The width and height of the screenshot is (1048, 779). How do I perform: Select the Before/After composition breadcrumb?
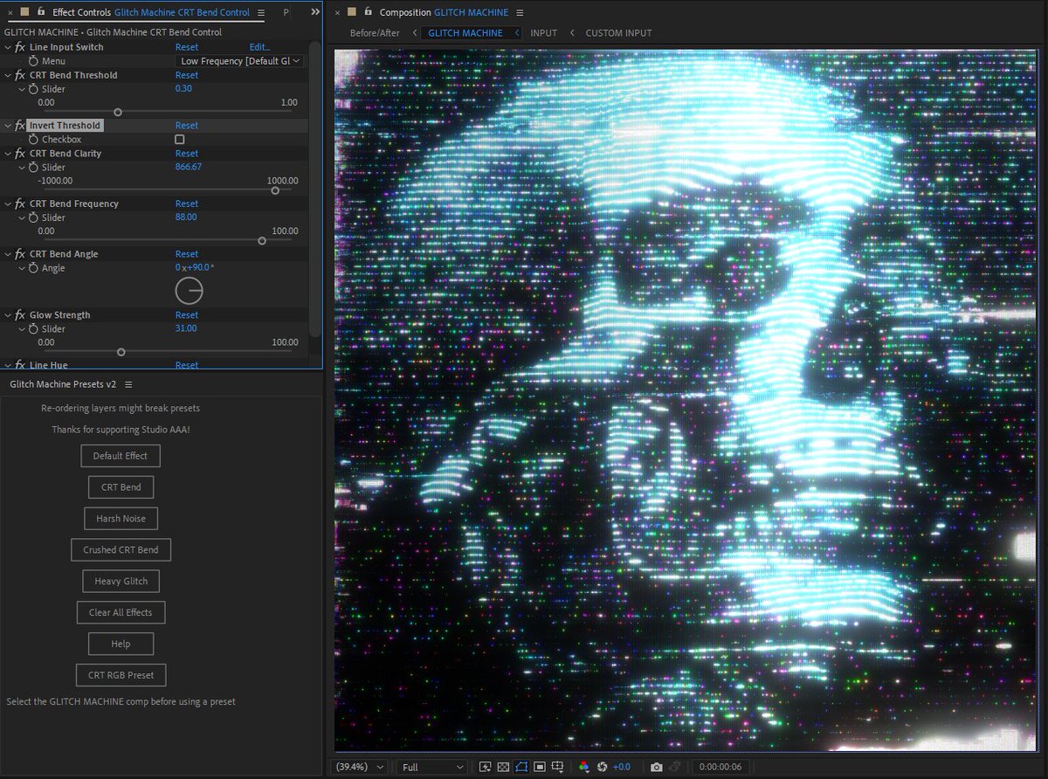(375, 33)
